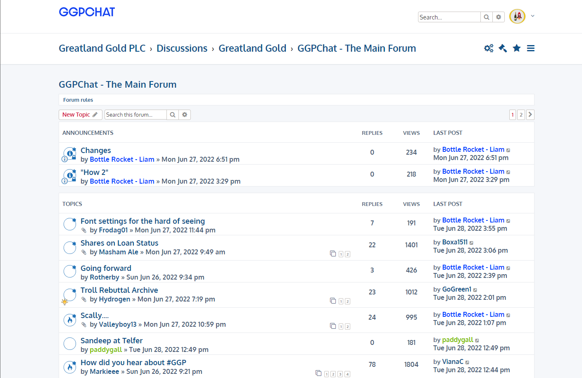Image resolution: width=582 pixels, height=378 pixels.
Task: Open the Scally.... topic
Action: coord(95,316)
